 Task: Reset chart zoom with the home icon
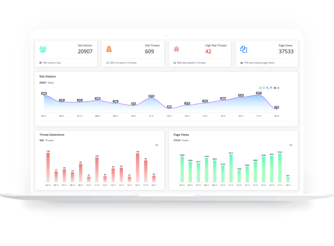coord(275,88)
